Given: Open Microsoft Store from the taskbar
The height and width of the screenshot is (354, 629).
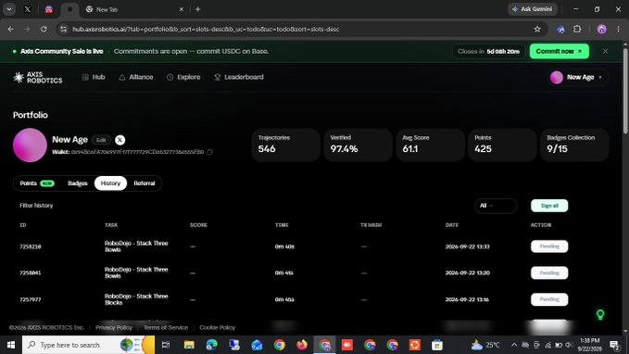Looking at the screenshot, I should pyautogui.click(x=437, y=345).
